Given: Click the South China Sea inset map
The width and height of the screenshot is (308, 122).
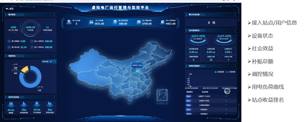Looking at the screenshot, I should click(162, 94).
